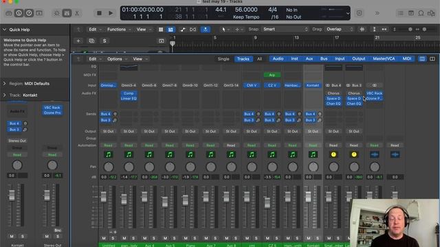Image resolution: width=440 pixels, height=247 pixels.
Task: Switch to narrow channel strips icon
Action: pos(422,59)
